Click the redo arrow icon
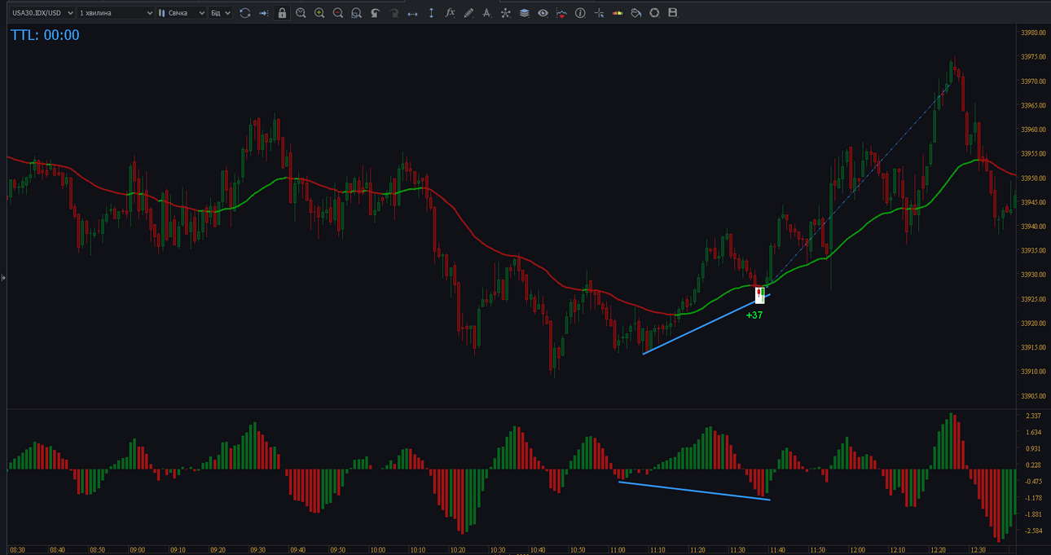Screen dimensions: 1051x555 point(394,13)
